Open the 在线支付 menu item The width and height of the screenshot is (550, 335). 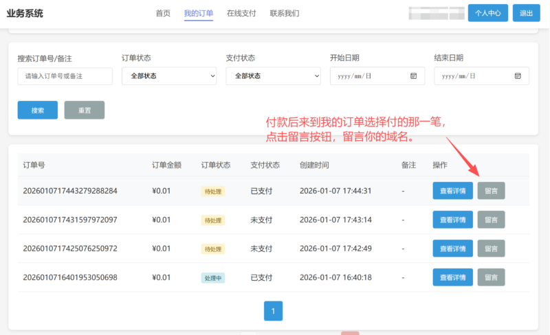pyautogui.click(x=241, y=13)
